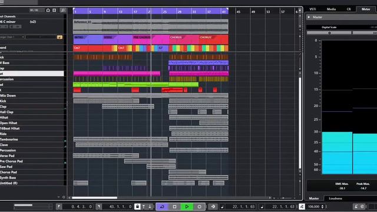Image resolution: width=377 pixels, height=212 pixels.
Task: Switch to the VSTi tab
Action: pos(313,9)
